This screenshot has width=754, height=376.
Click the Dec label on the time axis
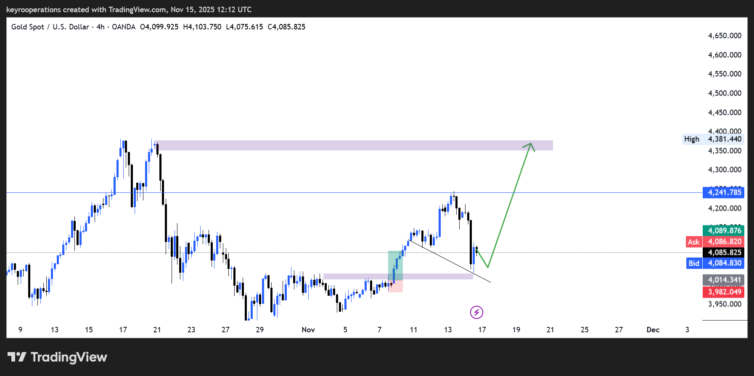pyautogui.click(x=653, y=330)
